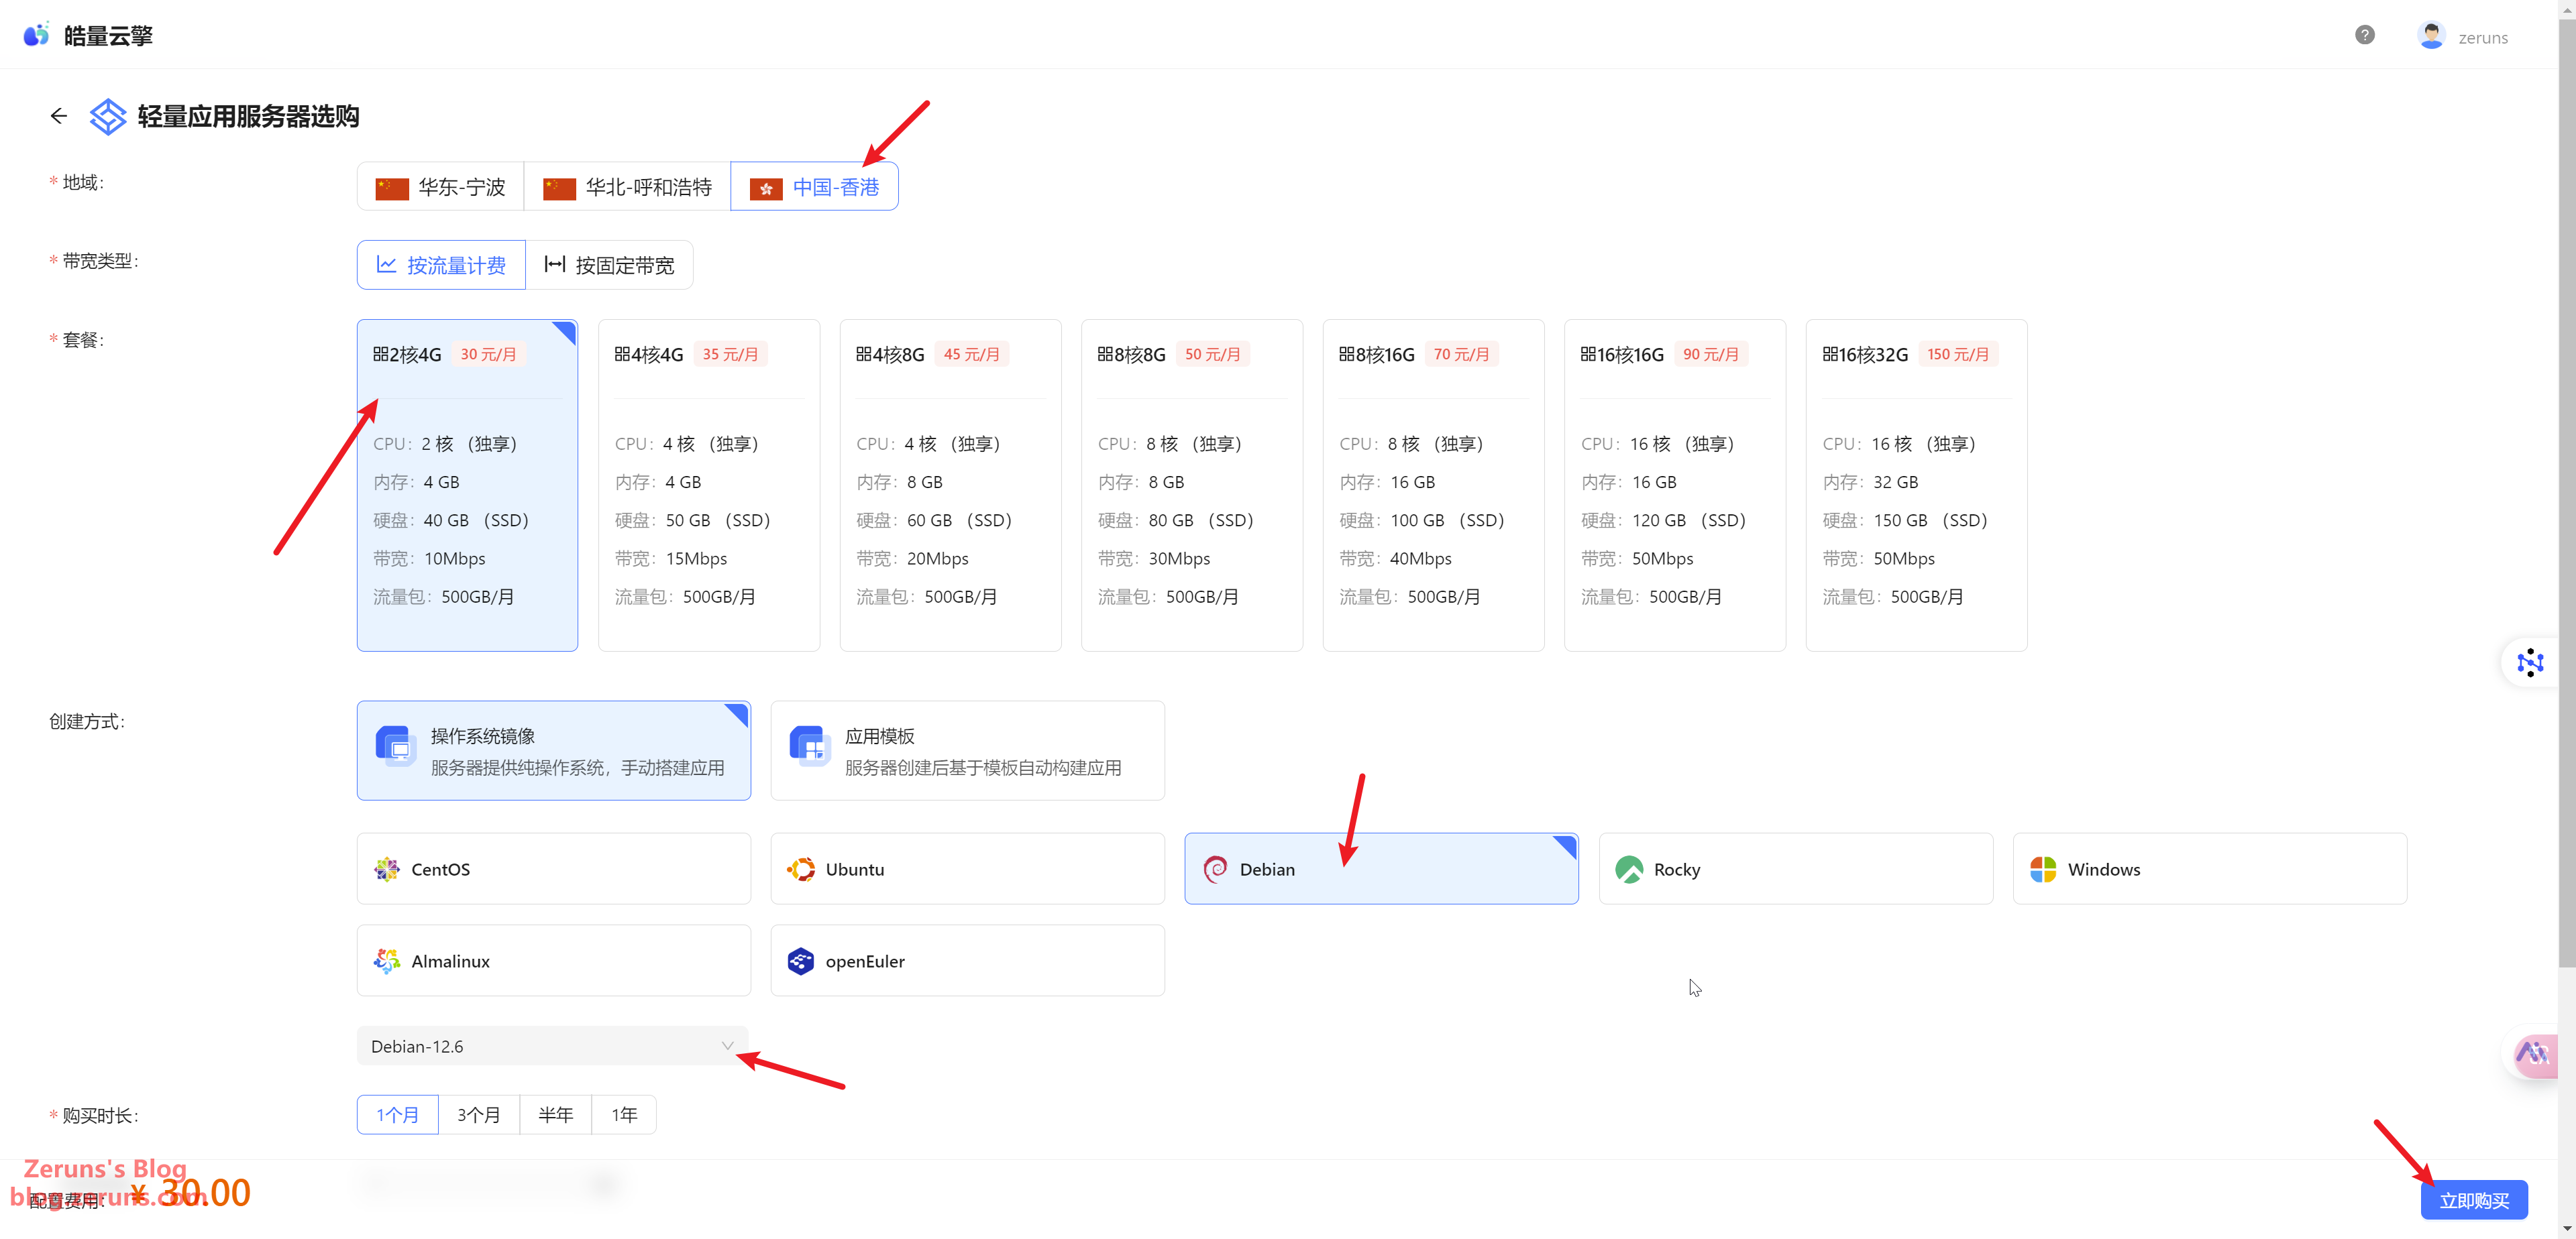Set purchase duration to 1年
Screen dimensions: 2576x1239
624,1114
